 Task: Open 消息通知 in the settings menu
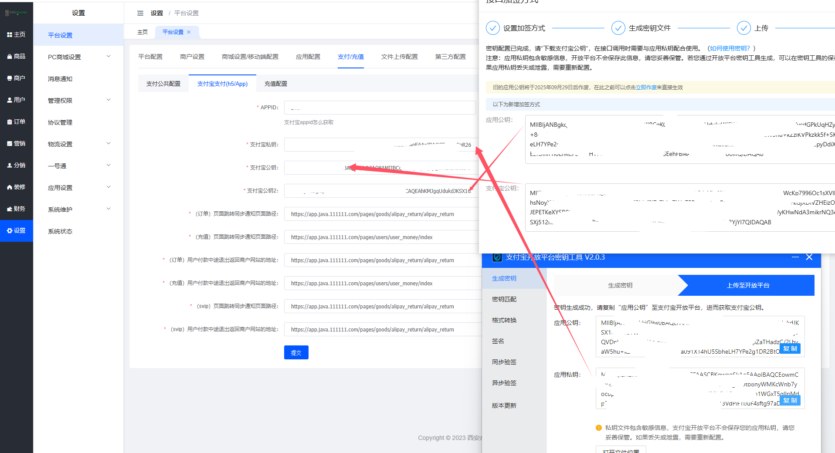[x=78, y=78]
